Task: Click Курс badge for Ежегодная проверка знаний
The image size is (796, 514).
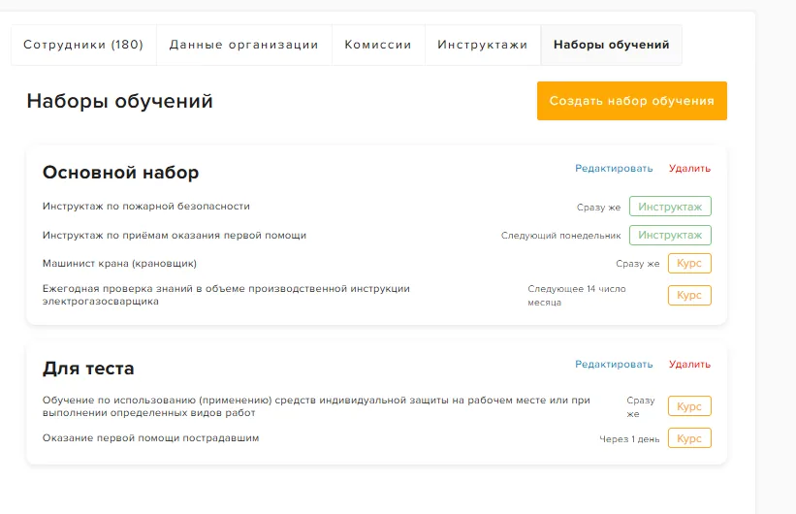Action: click(x=689, y=295)
